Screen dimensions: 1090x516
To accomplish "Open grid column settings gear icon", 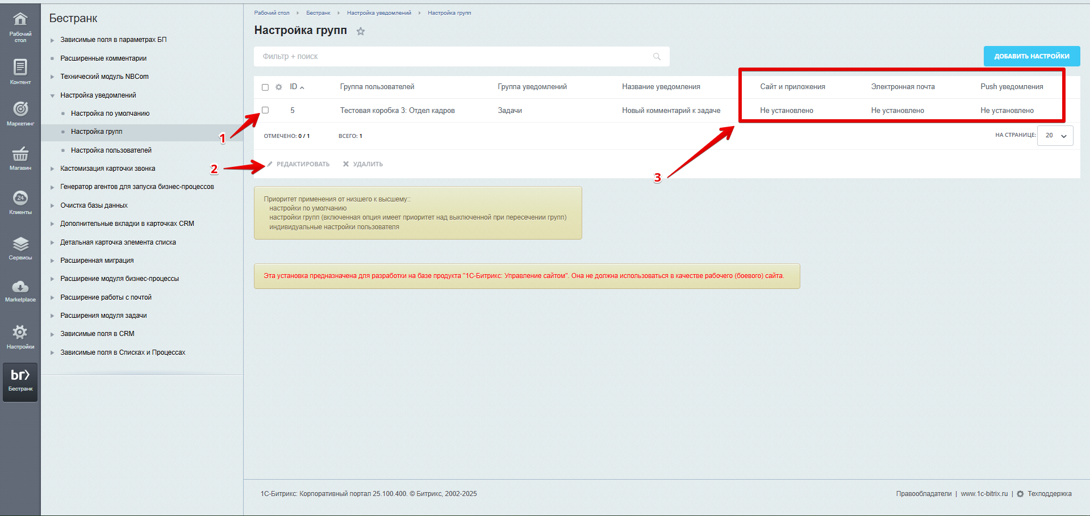I will 279,87.
